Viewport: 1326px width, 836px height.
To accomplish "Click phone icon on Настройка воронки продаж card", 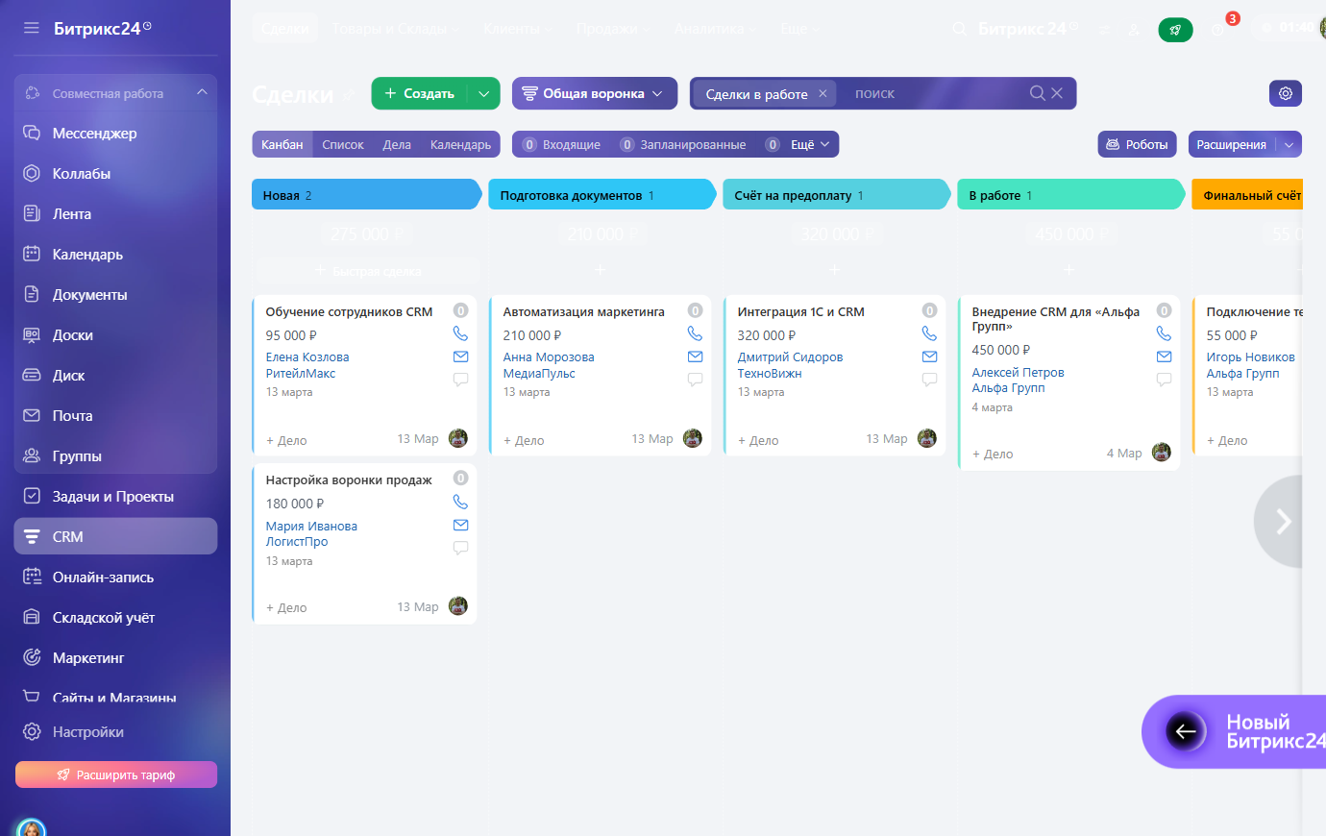I will pyautogui.click(x=460, y=502).
